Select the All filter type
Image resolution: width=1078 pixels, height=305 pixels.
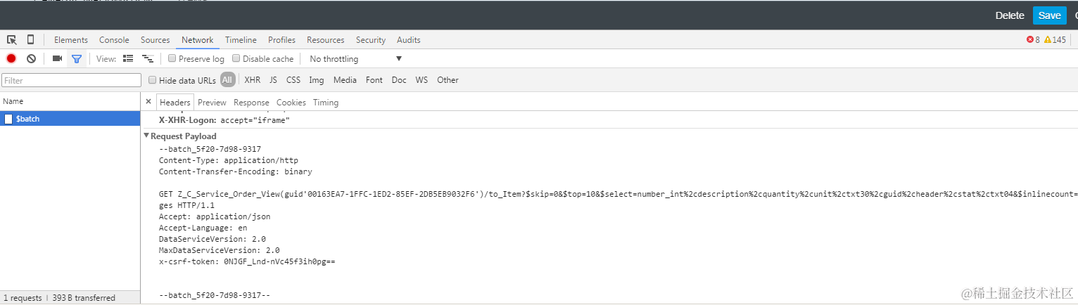(227, 80)
